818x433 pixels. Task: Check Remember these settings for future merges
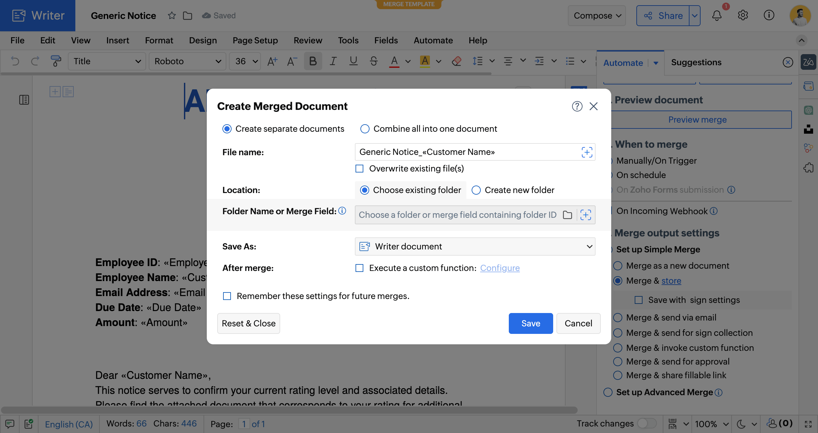[227, 296]
